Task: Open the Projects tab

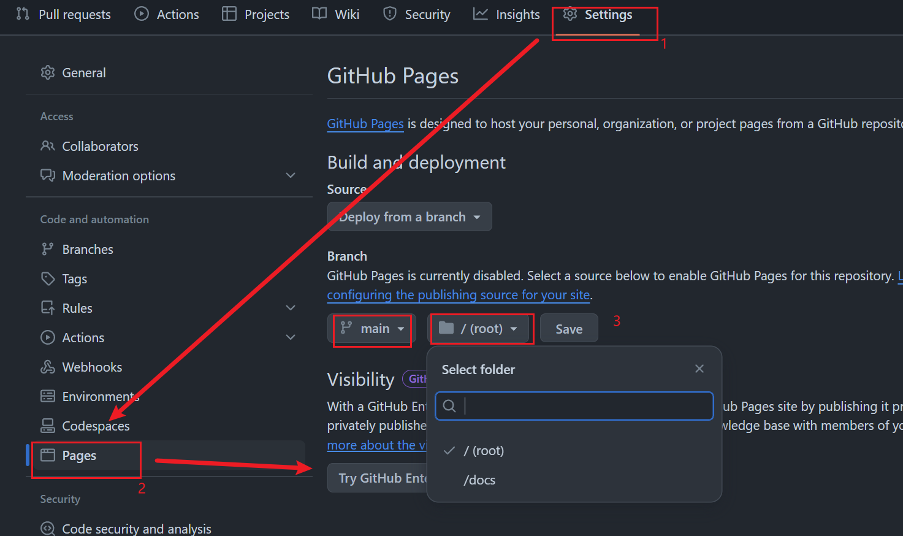Action: pyautogui.click(x=256, y=14)
